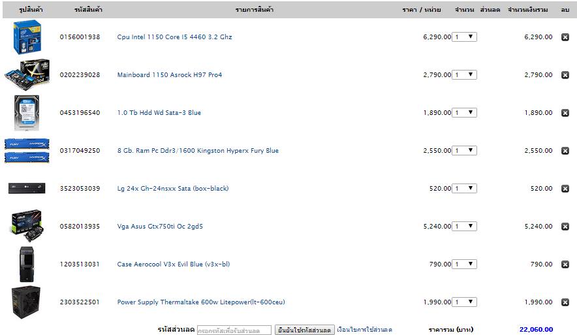Focus the discount code input field
Image resolution: width=577 pixels, height=335 pixels.
(234, 330)
